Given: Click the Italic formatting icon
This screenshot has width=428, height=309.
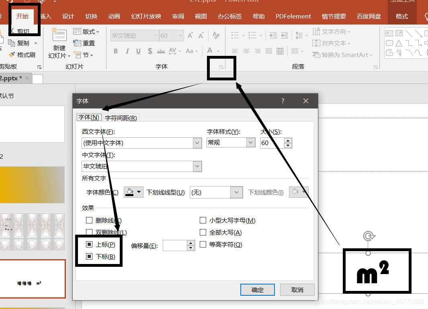Looking at the screenshot, I should click(127, 51).
